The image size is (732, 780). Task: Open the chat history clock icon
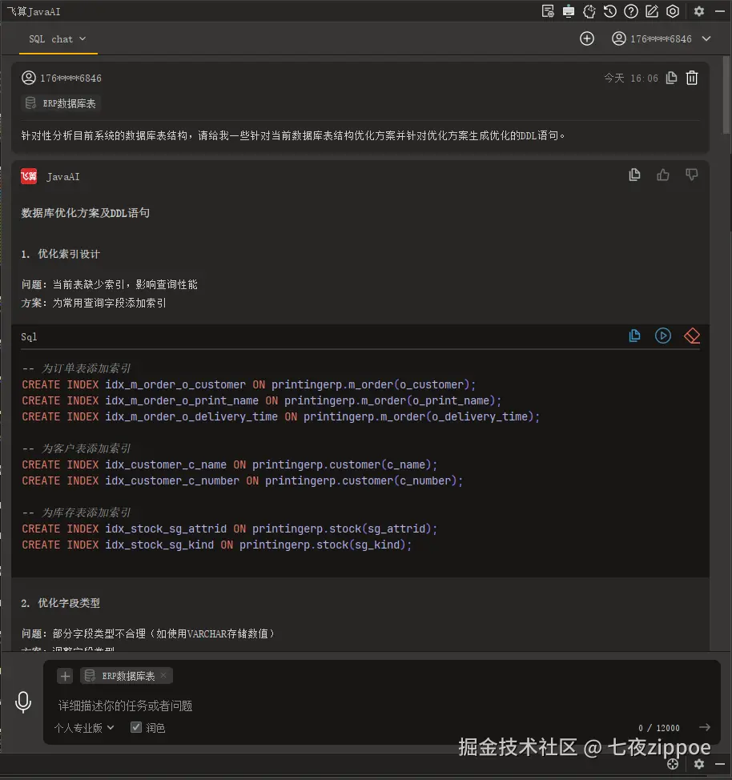(610, 11)
